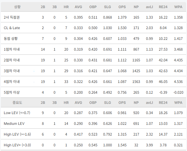Click the HR header in top table
Image resolution: width=187 pixels, height=151 pixels.
click(x=66, y=7)
